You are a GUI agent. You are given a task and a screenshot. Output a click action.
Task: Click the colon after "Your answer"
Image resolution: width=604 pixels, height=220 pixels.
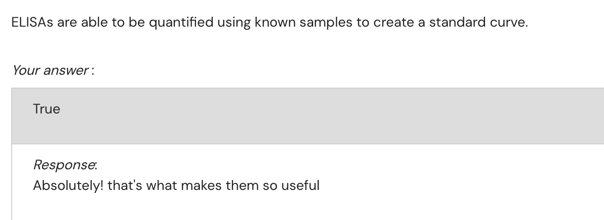pyautogui.click(x=93, y=71)
